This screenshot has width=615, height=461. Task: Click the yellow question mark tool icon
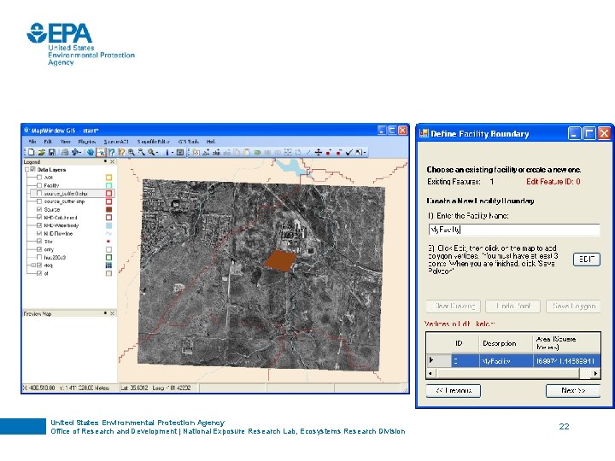(x=121, y=152)
